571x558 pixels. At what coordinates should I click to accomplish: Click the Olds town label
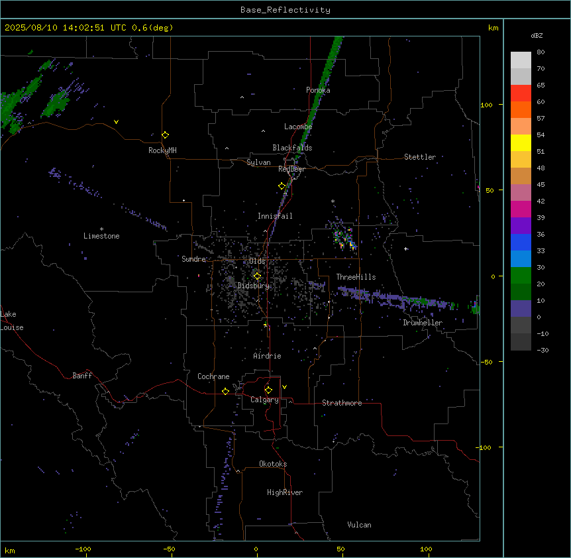click(x=257, y=261)
